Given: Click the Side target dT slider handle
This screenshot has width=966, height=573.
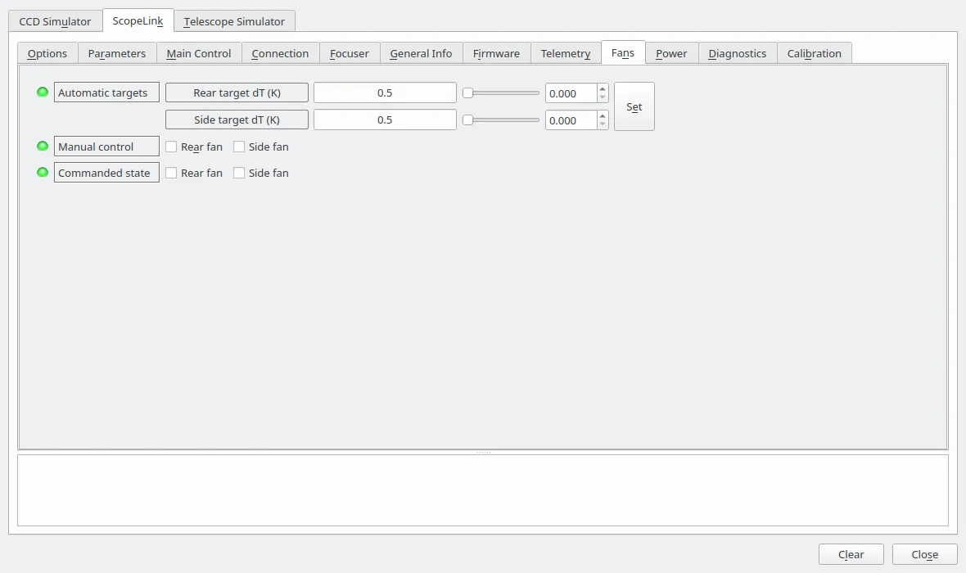Looking at the screenshot, I should pyautogui.click(x=467, y=120).
